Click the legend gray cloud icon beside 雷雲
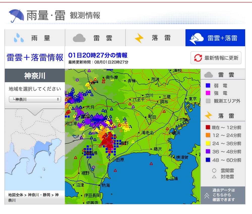The width and height of the screenshot is (252, 214). click(208, 75)
